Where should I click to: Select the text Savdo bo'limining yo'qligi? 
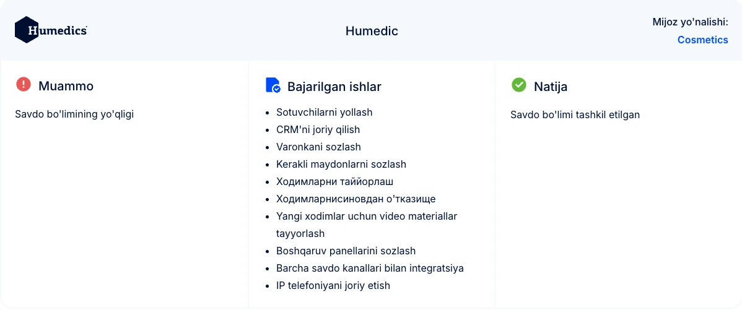pos(74,114)
